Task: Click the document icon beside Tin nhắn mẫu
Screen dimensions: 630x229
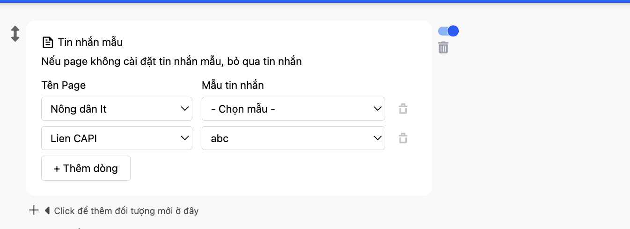Action: pos(47,43)
